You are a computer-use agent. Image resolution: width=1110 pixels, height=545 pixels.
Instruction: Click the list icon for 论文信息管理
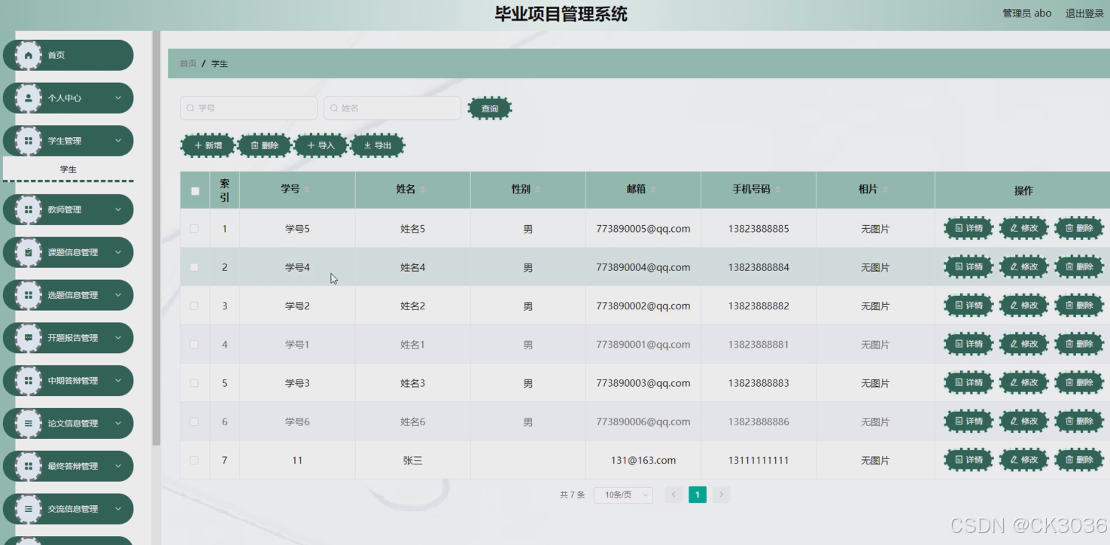point(29,423)
